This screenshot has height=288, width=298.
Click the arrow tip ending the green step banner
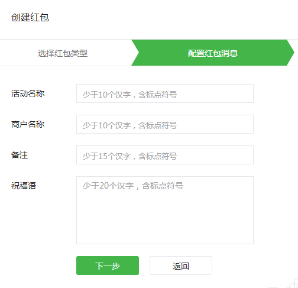pos(290,53)
